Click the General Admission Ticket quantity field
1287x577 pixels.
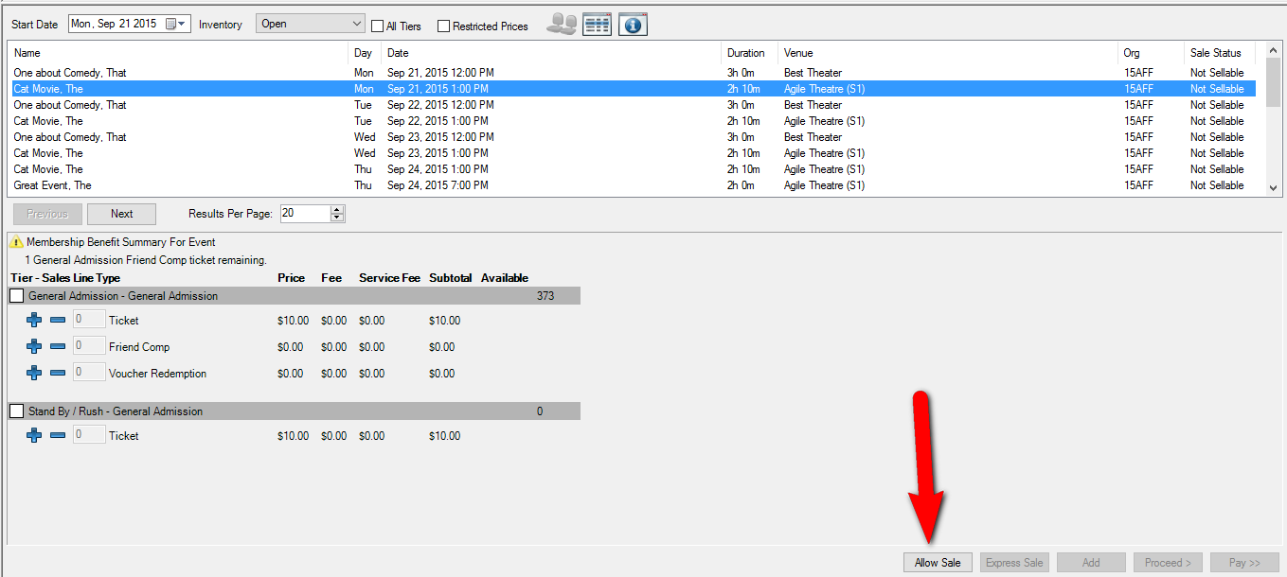click(89, 320)
